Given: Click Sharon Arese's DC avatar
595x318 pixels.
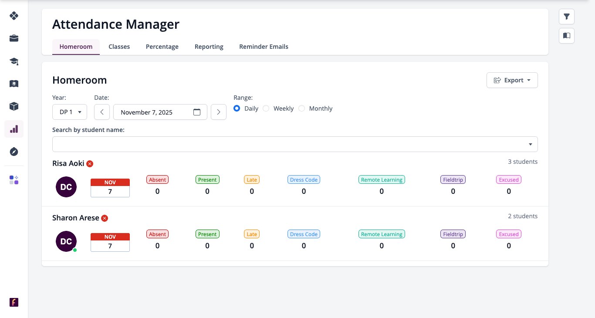Looking at the screenshot, I should click(x=66, y=241).
